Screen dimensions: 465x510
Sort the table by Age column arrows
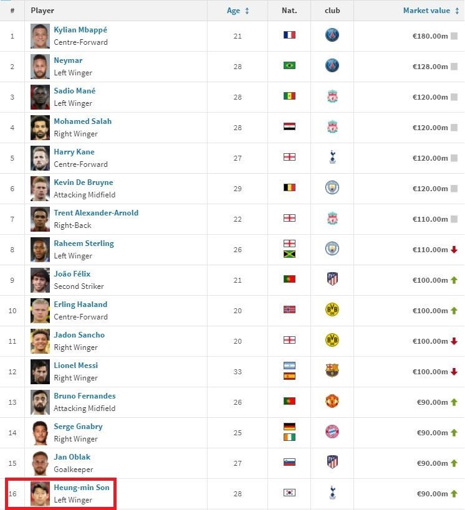tap(247, 11)
